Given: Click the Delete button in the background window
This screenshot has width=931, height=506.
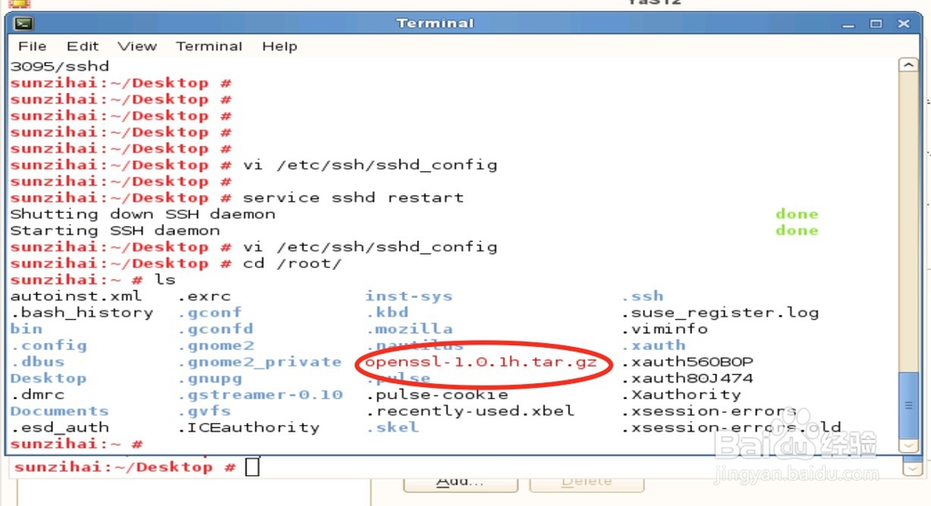Looking at the screenshot, I should (586, 482).
